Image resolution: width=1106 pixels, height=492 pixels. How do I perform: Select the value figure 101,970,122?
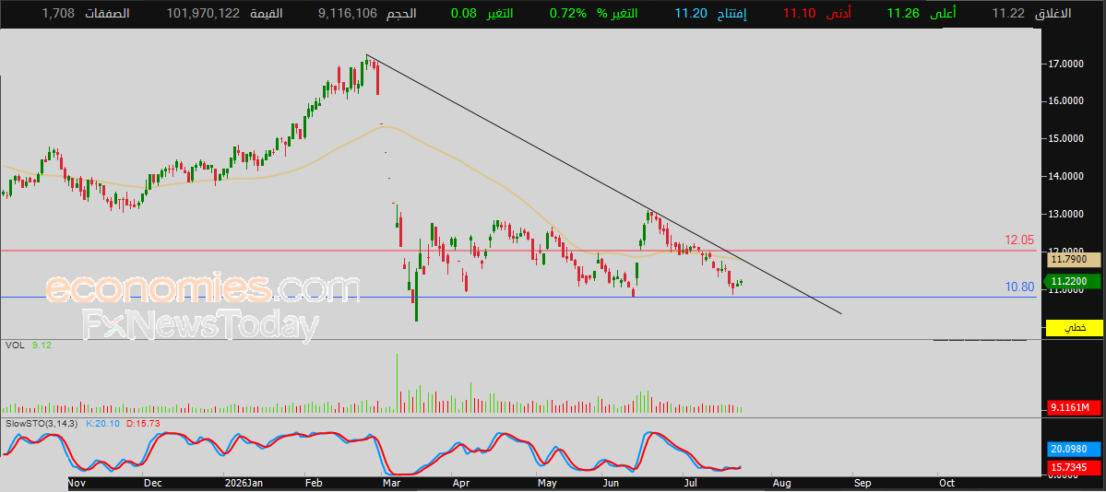tap(203, 14)
